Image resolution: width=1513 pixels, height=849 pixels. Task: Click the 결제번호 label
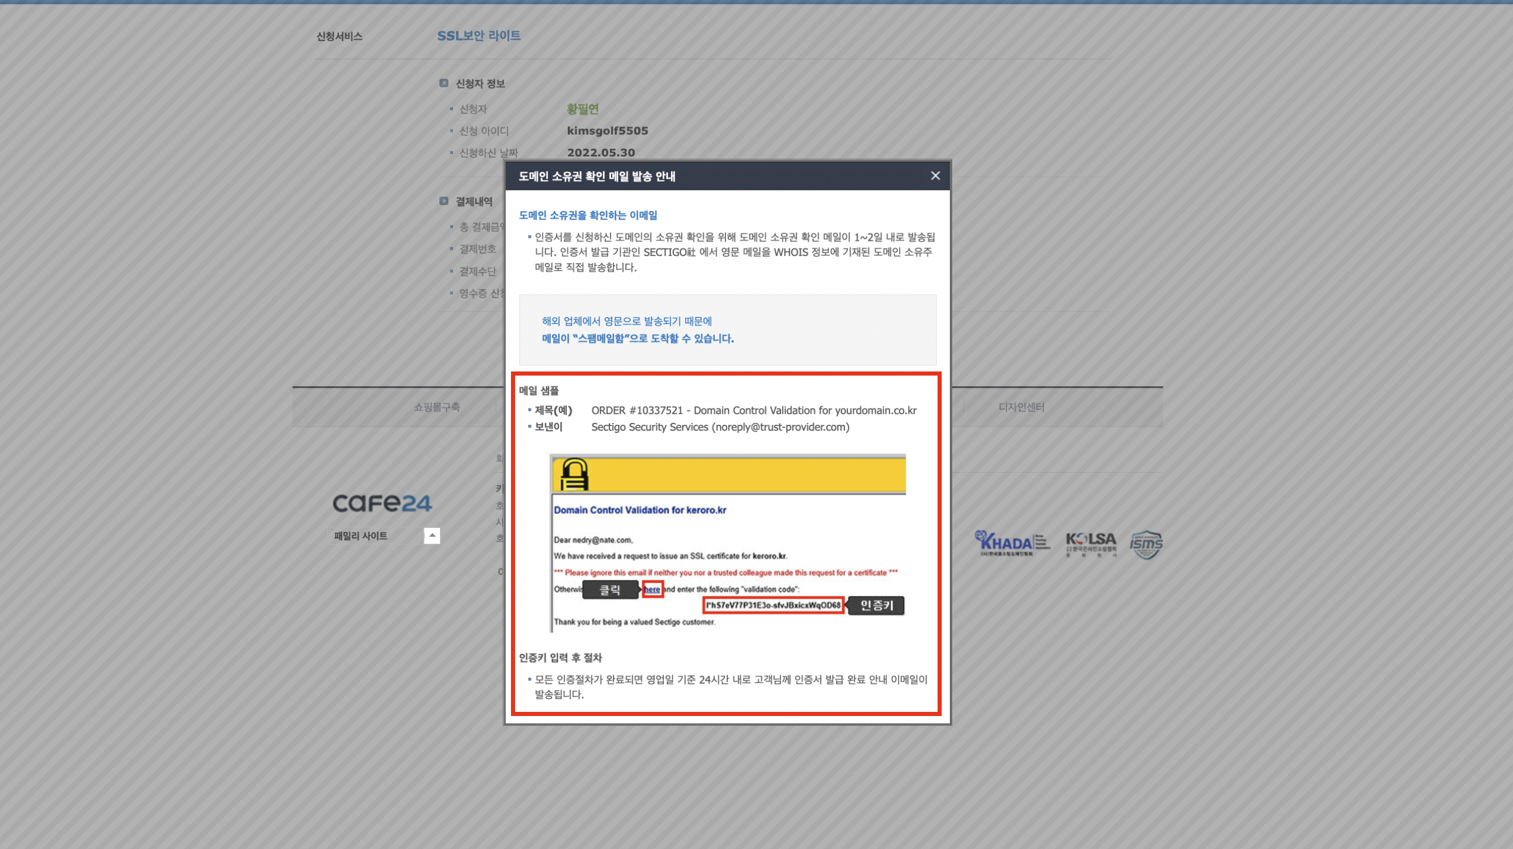478,249
